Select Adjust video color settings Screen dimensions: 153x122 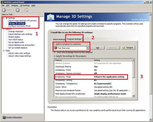tap(19, 53)
